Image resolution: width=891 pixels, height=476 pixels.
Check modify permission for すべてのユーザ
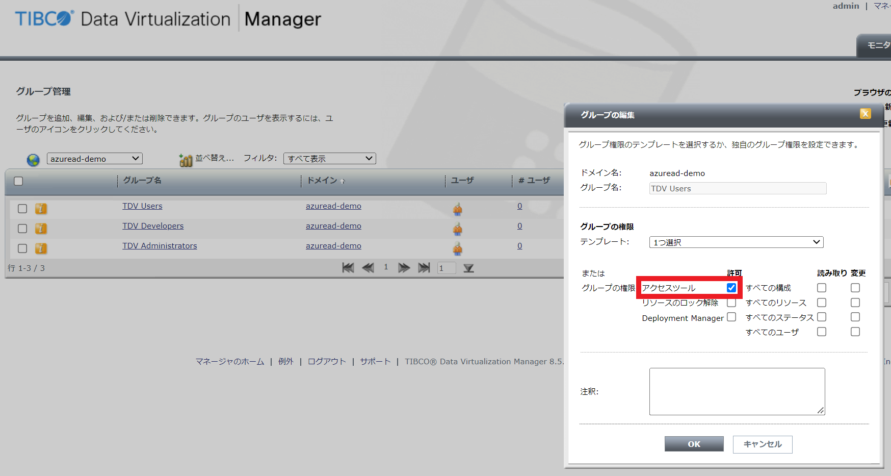tap(855, 332)
